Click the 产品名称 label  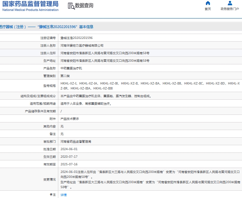tap(49, 68)
